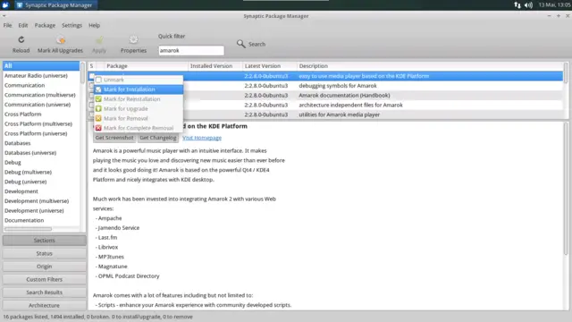Choose Mark for Installation in the context menu
The width and height of the screenshot is (572, 322).
[x=139, y=89]
